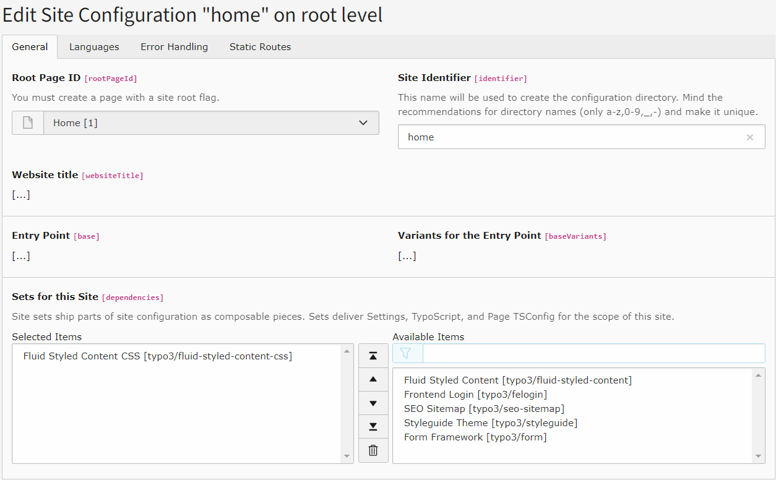Open the Error Handling tab
This screenshot has width=776, height=480.
pos(174,47)
